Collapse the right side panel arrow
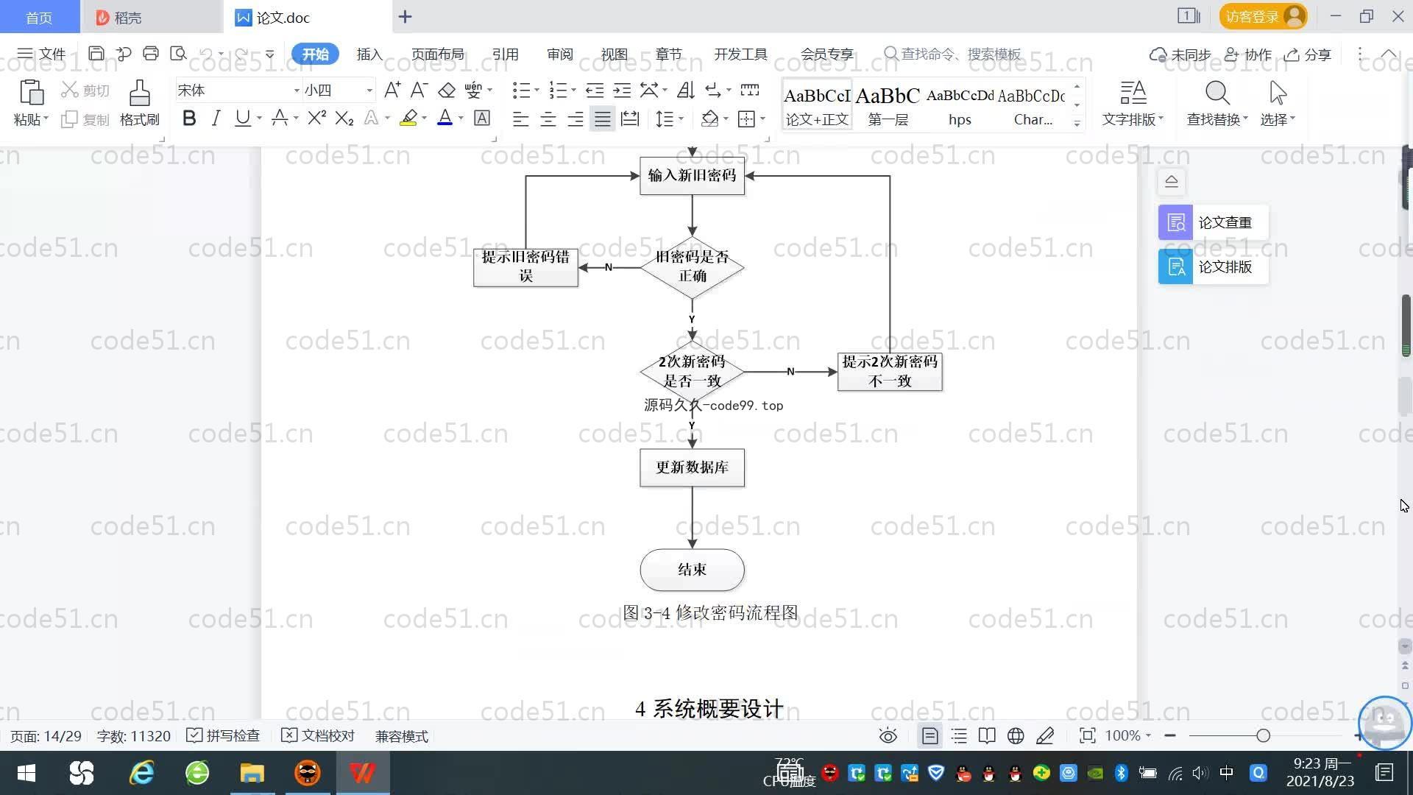The image size is (1413, 795). 1172,181
